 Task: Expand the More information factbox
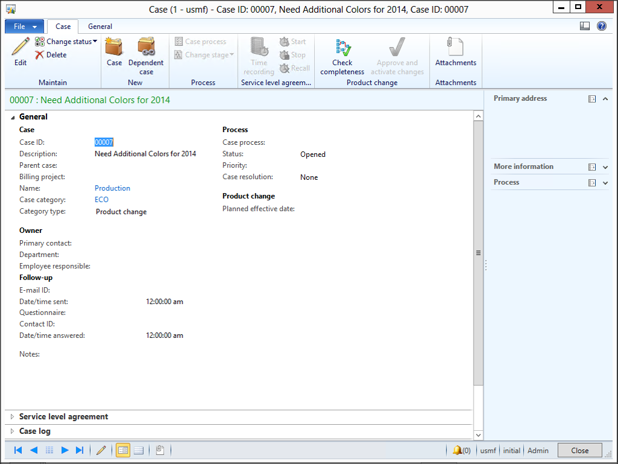pos(605,167)
